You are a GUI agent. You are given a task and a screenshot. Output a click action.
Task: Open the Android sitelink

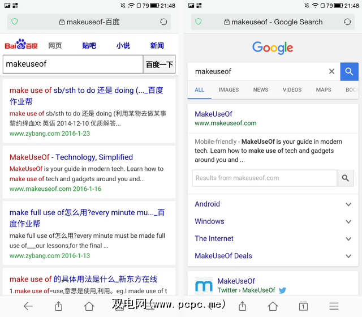[207, 204]
